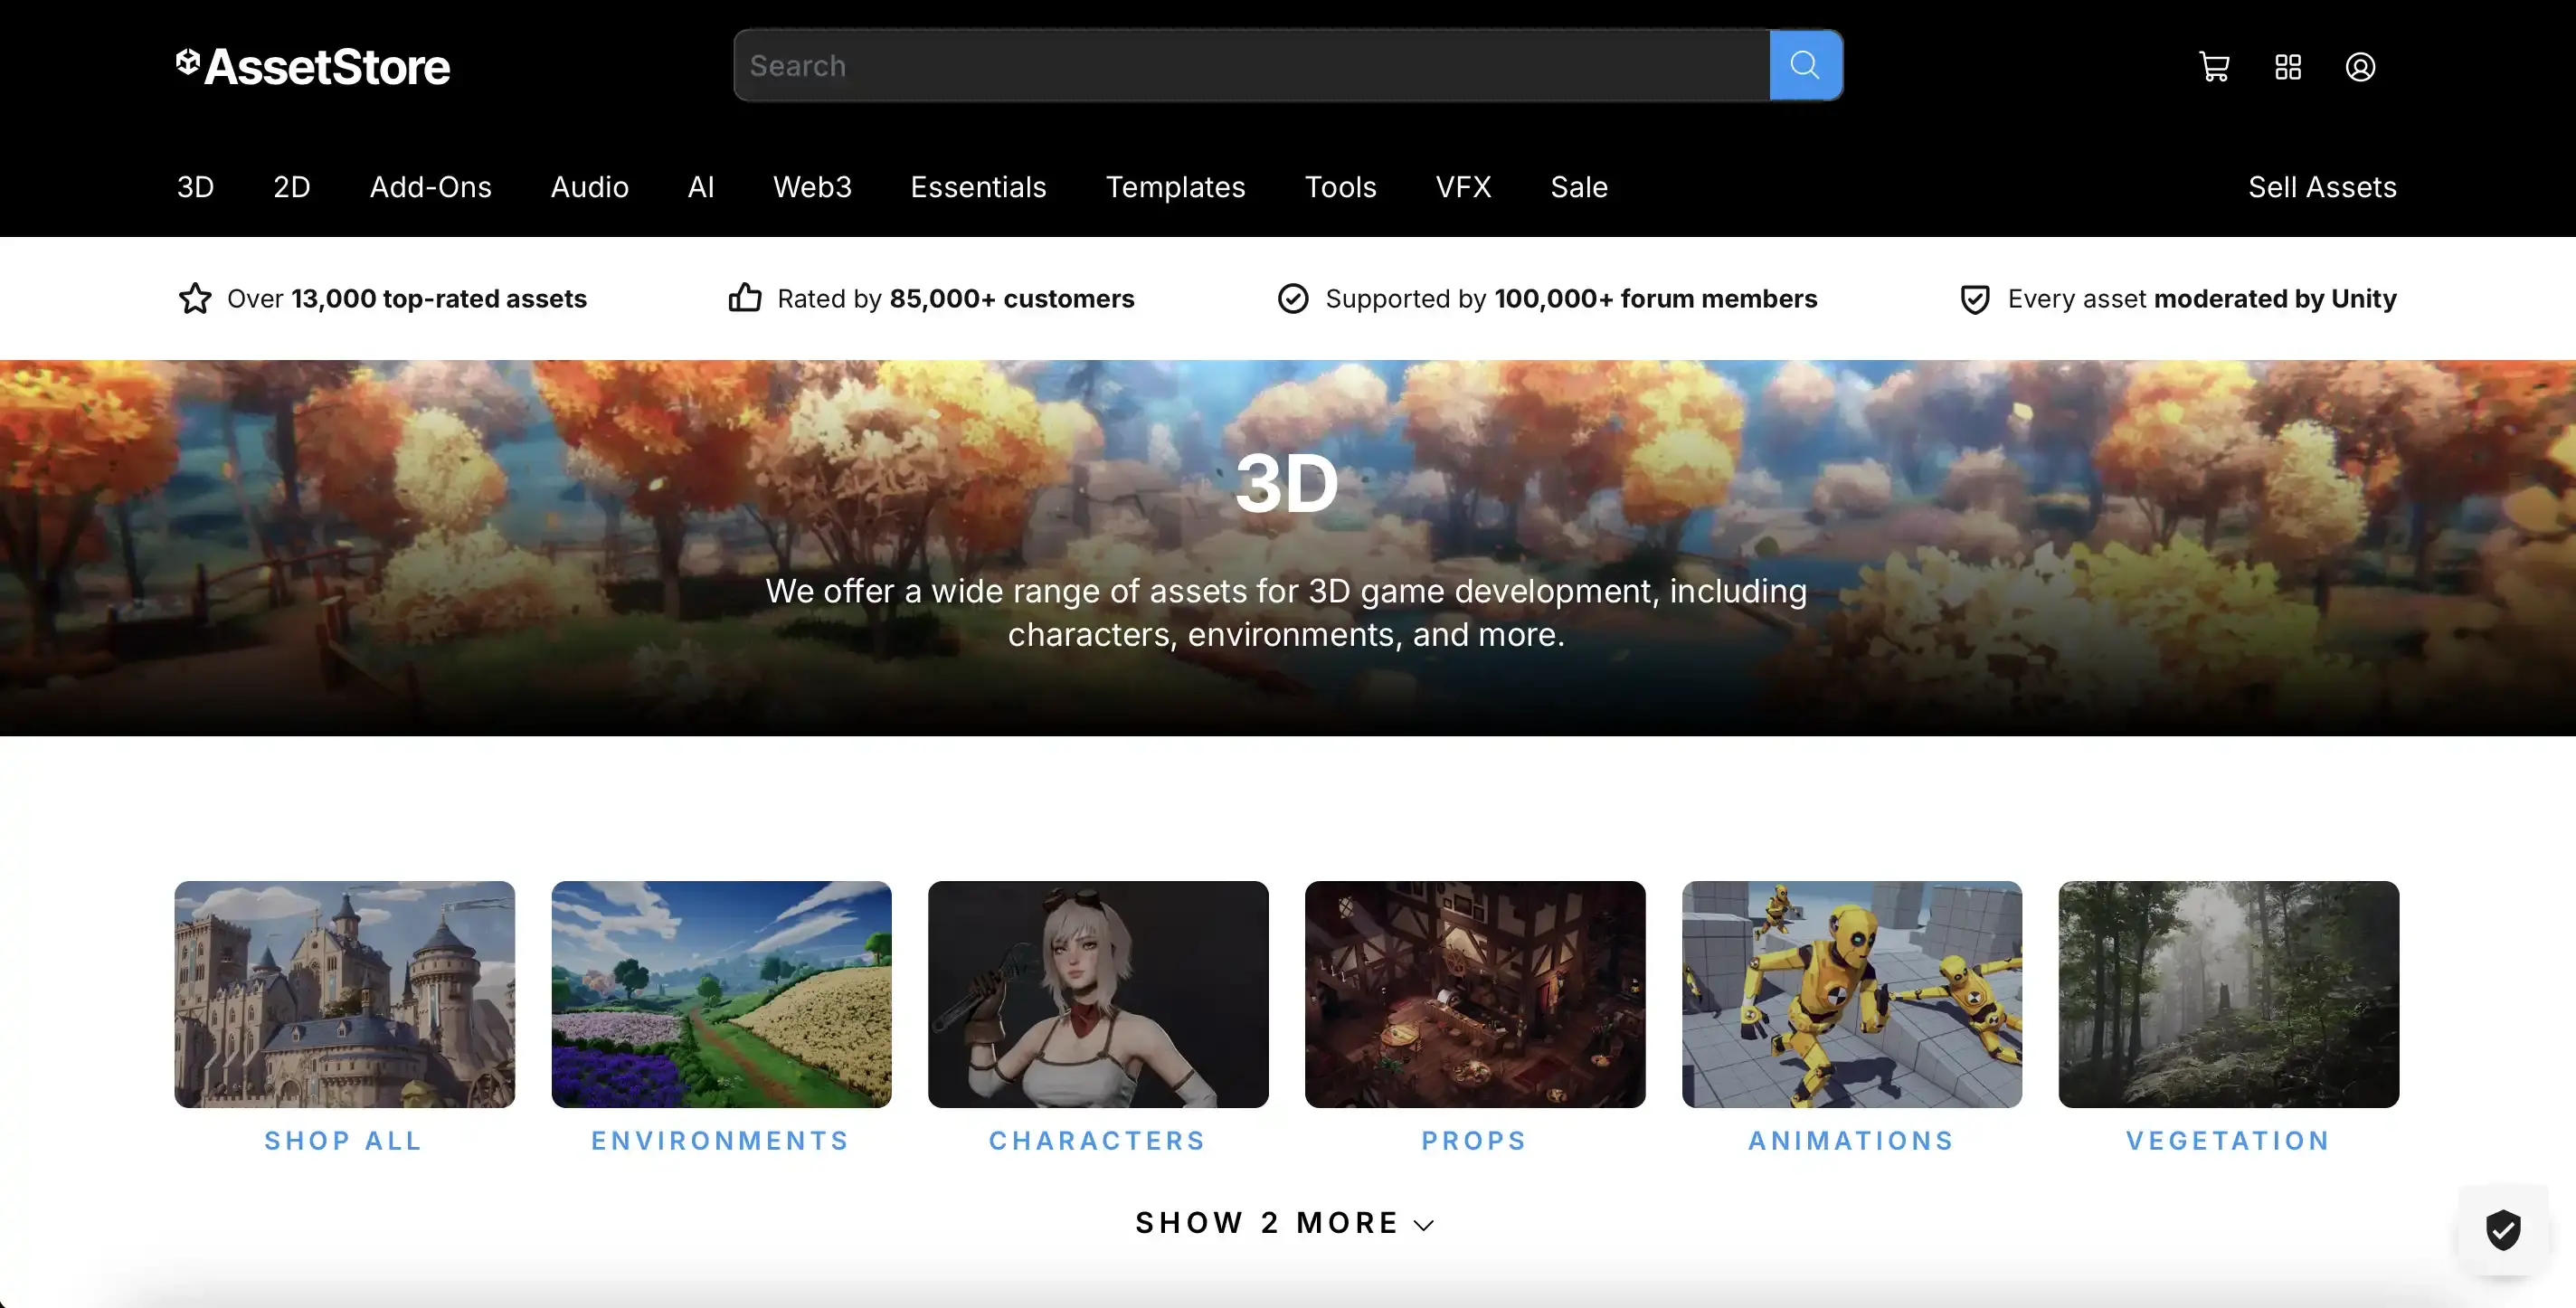Click the top-rated assets star icon

194,298
